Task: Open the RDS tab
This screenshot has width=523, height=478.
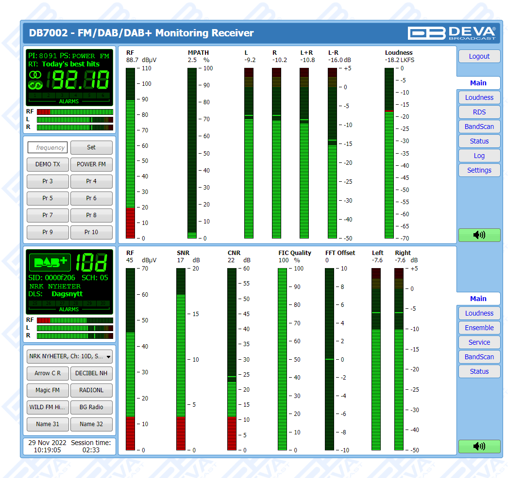Action: click(479, 112)
